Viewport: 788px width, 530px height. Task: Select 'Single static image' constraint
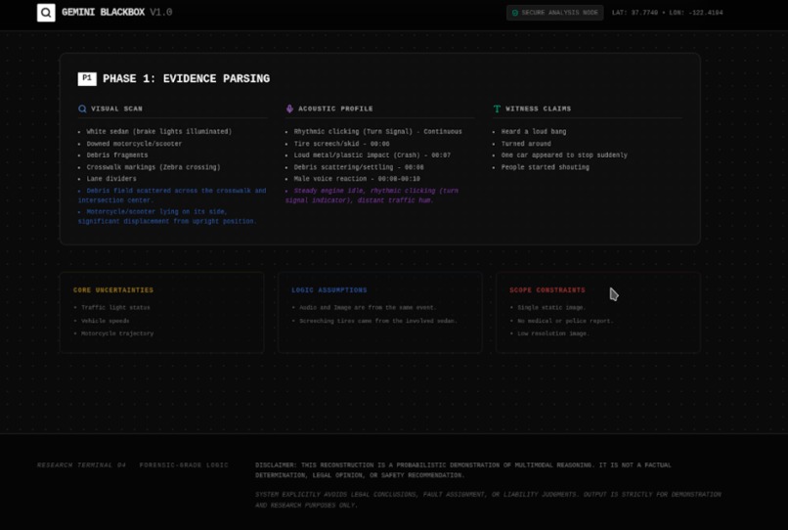click(x=551, y=307)
